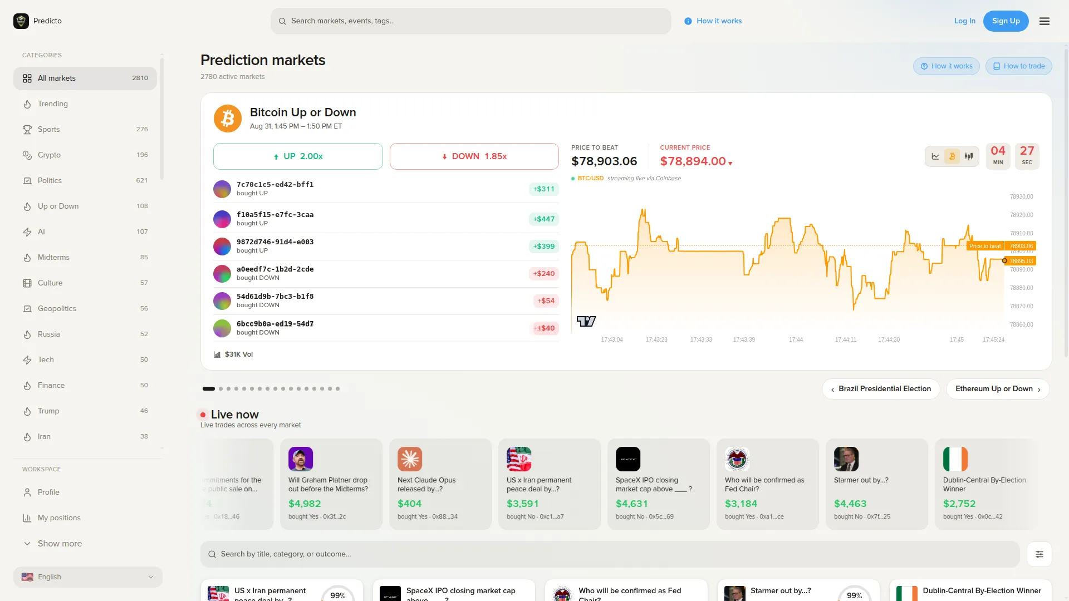Open the Iran category

85,437
